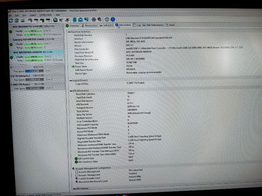
Task: Click the open box toolbar icon
Action: [x=61, y=20]
